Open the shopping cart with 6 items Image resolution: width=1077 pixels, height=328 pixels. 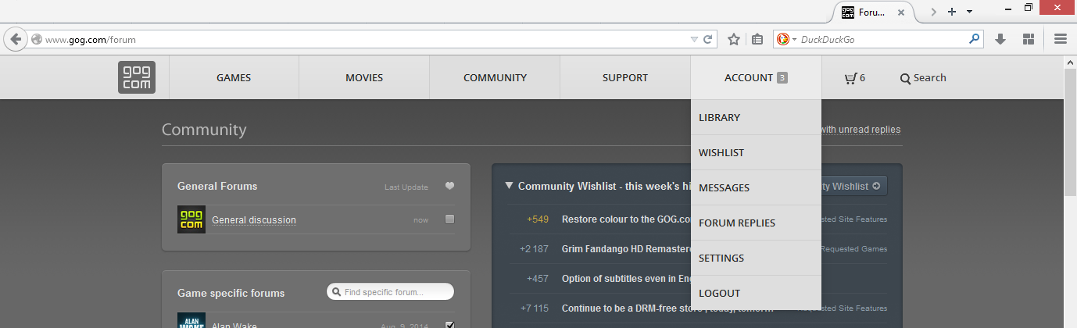pyautogui.click(x=854, y=78)
